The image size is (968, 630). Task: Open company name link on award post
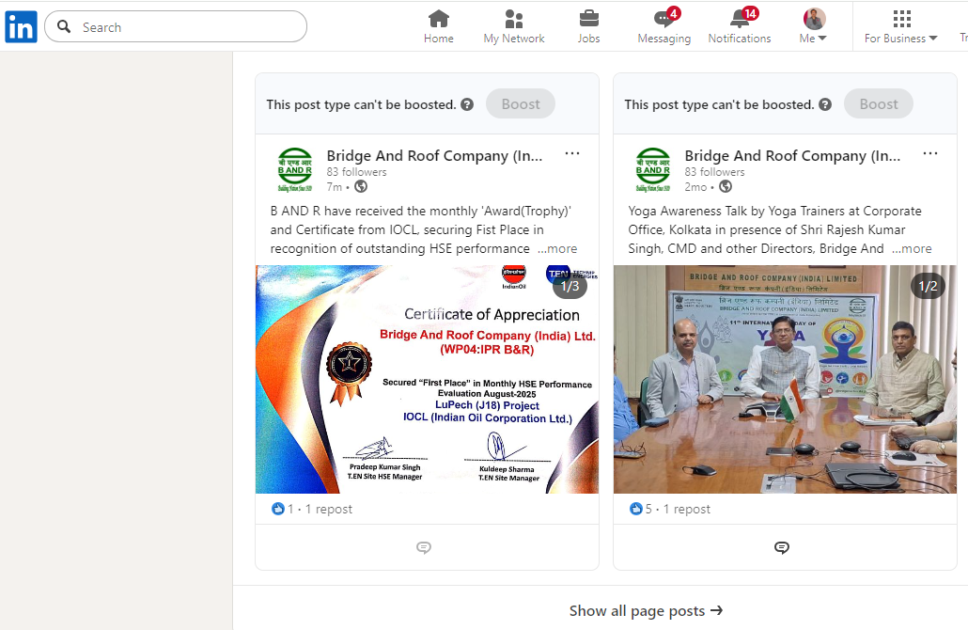tap(434, 156)
